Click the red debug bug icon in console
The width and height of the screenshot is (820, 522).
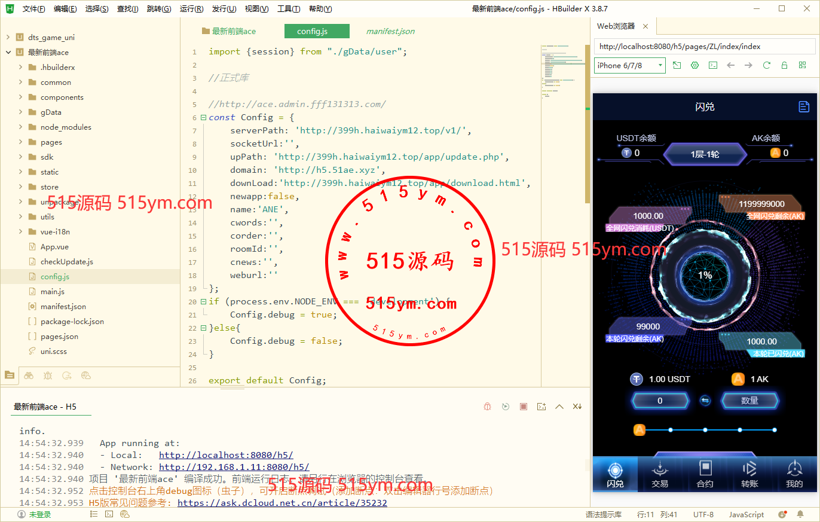pyautogui.click(x=488, y=407)
